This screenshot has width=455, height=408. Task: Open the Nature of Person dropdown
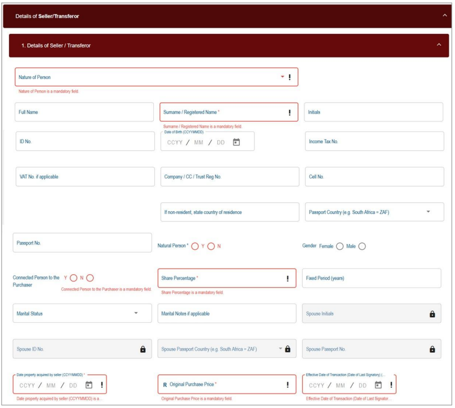(282, 77)
